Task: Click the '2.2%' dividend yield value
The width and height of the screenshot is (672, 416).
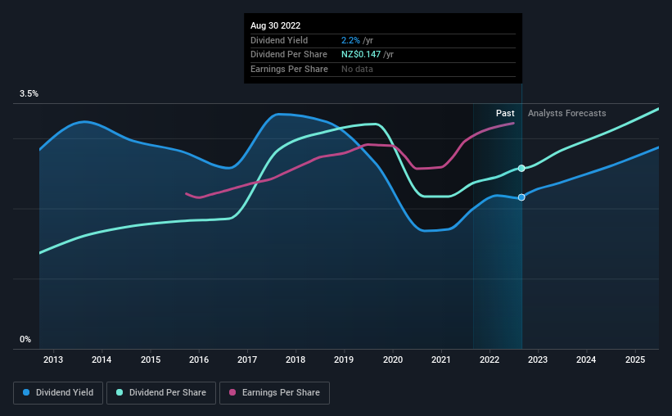Action: 350,40
